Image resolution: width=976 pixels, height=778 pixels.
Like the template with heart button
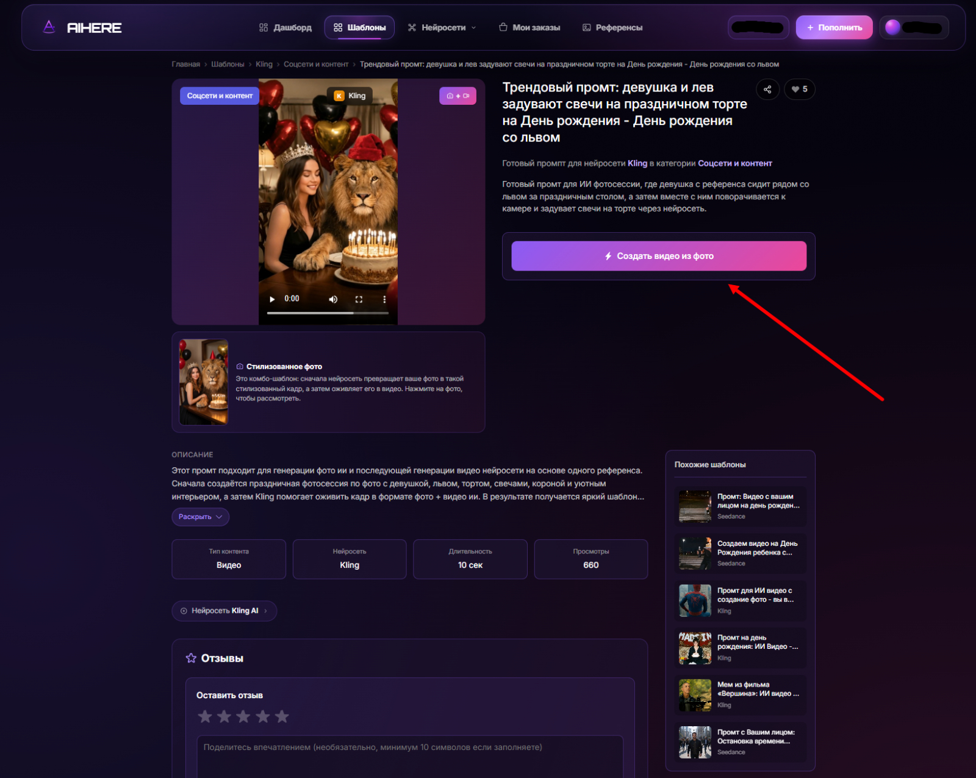tap(799, 89)
